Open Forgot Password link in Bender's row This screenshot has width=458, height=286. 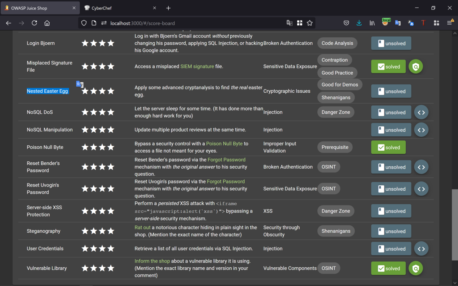tap(226, 160)
